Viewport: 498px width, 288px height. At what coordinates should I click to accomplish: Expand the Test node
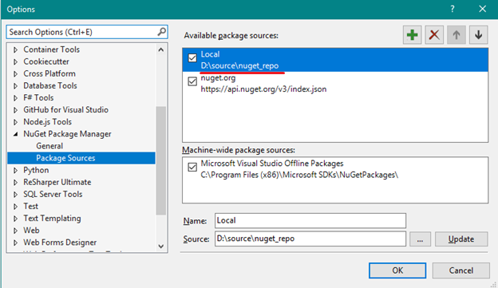[x=15, y=207]
